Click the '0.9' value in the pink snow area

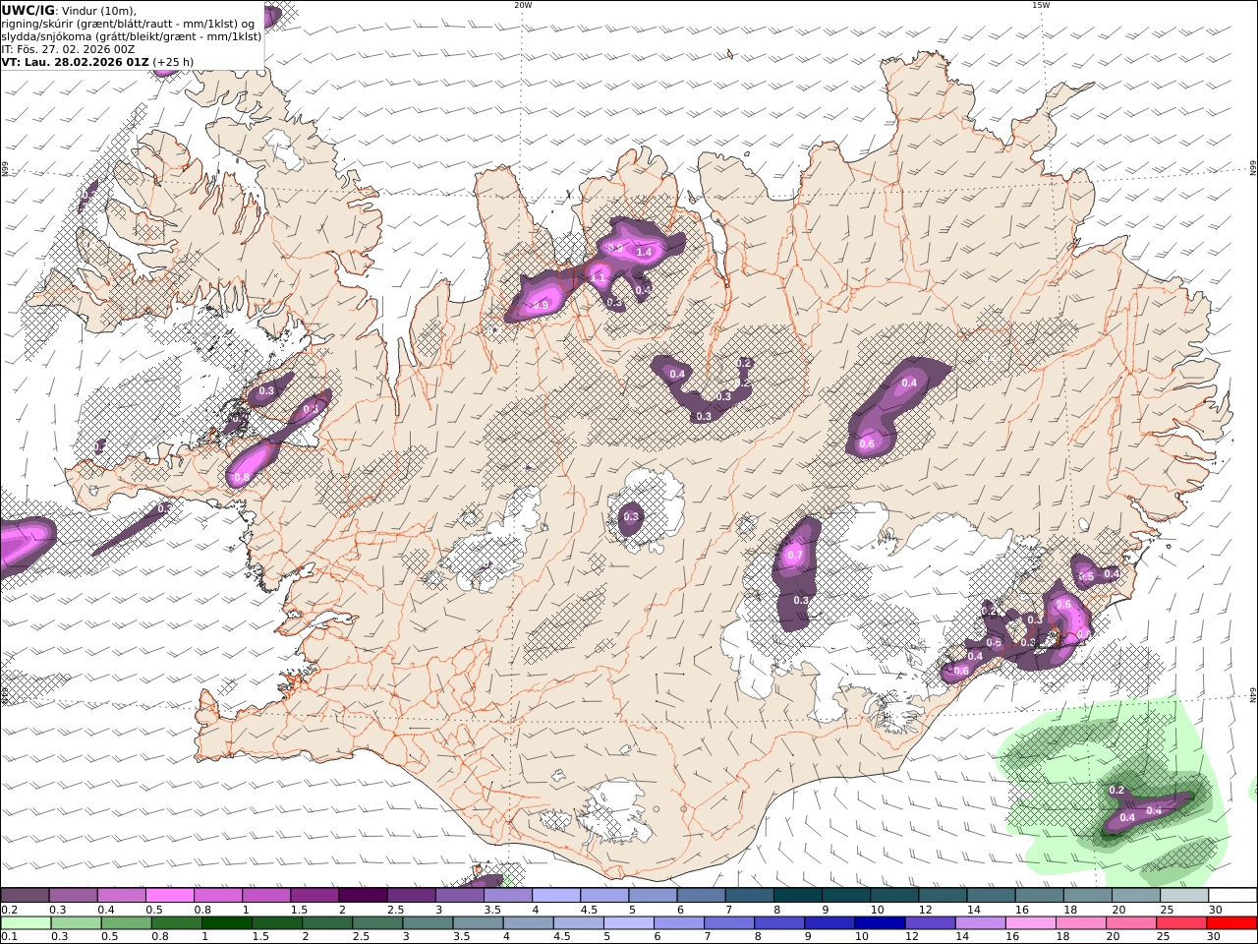tap(541, 306)
